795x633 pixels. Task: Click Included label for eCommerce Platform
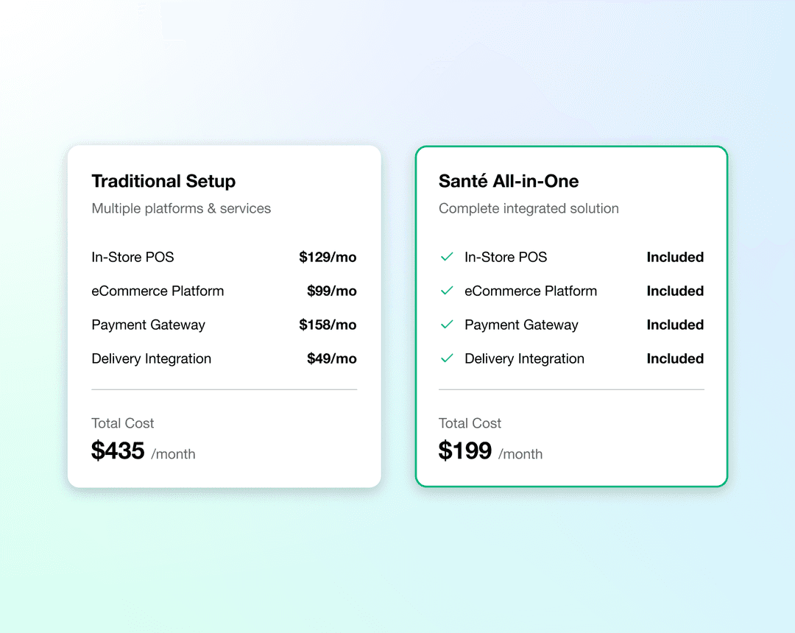click(675, 291)
